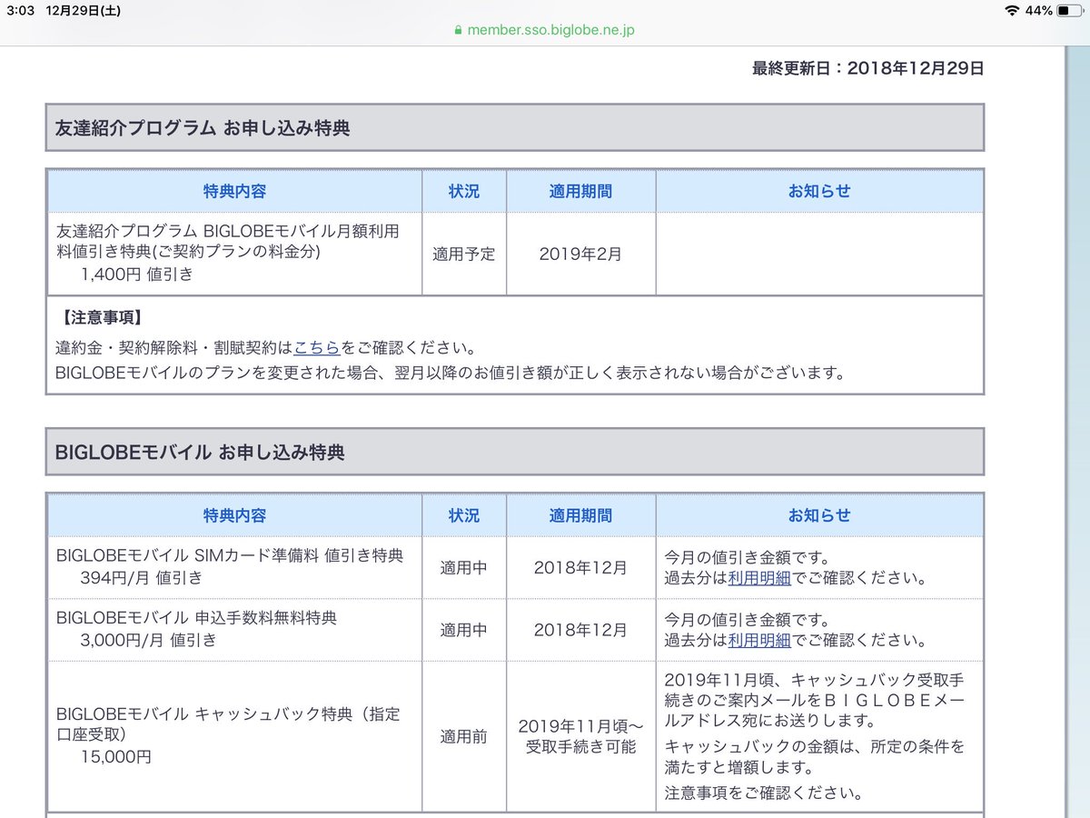
Task: Select the 2019年2月 period cell
Action: tap(580, 254)
